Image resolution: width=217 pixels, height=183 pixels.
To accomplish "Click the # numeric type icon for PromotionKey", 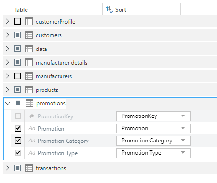I will coord(32,116).
